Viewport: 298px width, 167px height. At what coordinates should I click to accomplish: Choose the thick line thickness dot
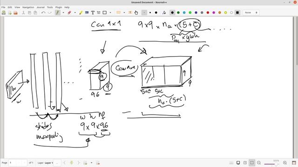pyautogui.click(x=156, y=13)
